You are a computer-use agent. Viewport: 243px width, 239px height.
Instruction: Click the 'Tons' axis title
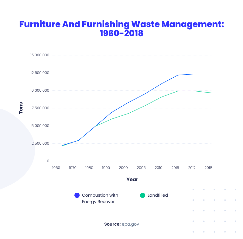tap(21, 108)
